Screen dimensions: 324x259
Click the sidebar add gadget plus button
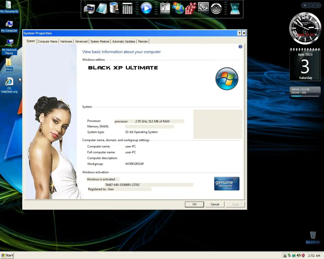point(305,5)
